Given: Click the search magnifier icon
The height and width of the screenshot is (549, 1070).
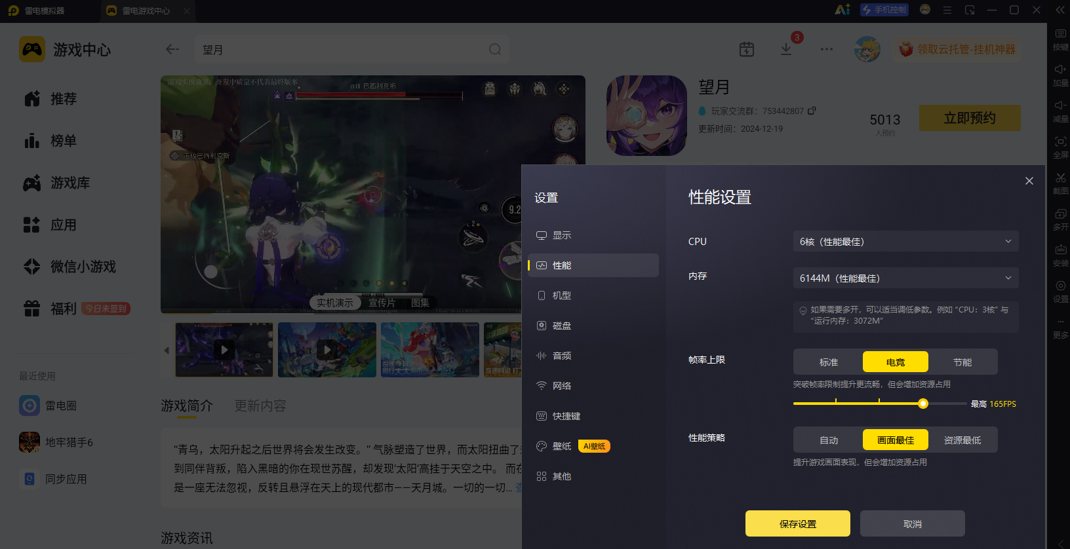Looking at the screenshot, I should [x=495, y=49].
